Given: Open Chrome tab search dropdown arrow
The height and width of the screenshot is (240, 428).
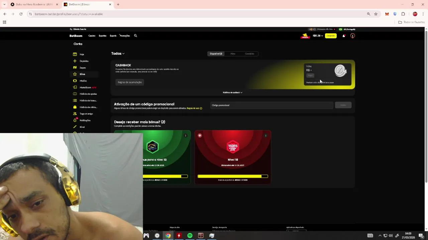Looking at the screenshot, I should point(4,4).
